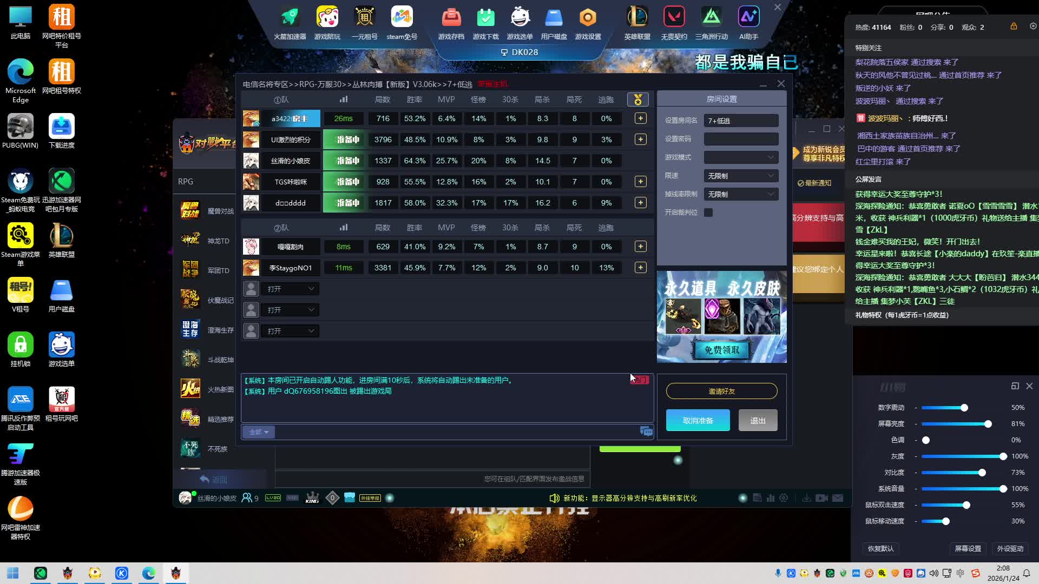This screenshot has width=1039, height=584.
Task: Open the 火箭加速器 rocket icon
Action: [290, 18]
